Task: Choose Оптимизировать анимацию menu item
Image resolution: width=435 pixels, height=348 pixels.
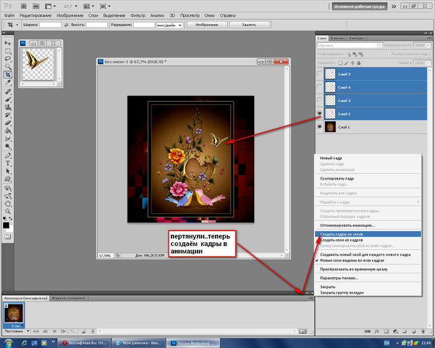Action: pos(347,226)
